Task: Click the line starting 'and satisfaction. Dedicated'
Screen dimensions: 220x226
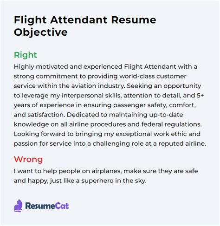Action: [98, 115]
